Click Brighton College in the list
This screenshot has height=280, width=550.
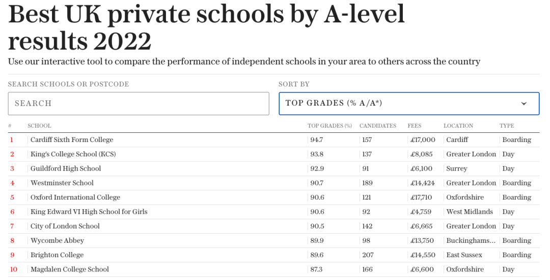(57, 255)
